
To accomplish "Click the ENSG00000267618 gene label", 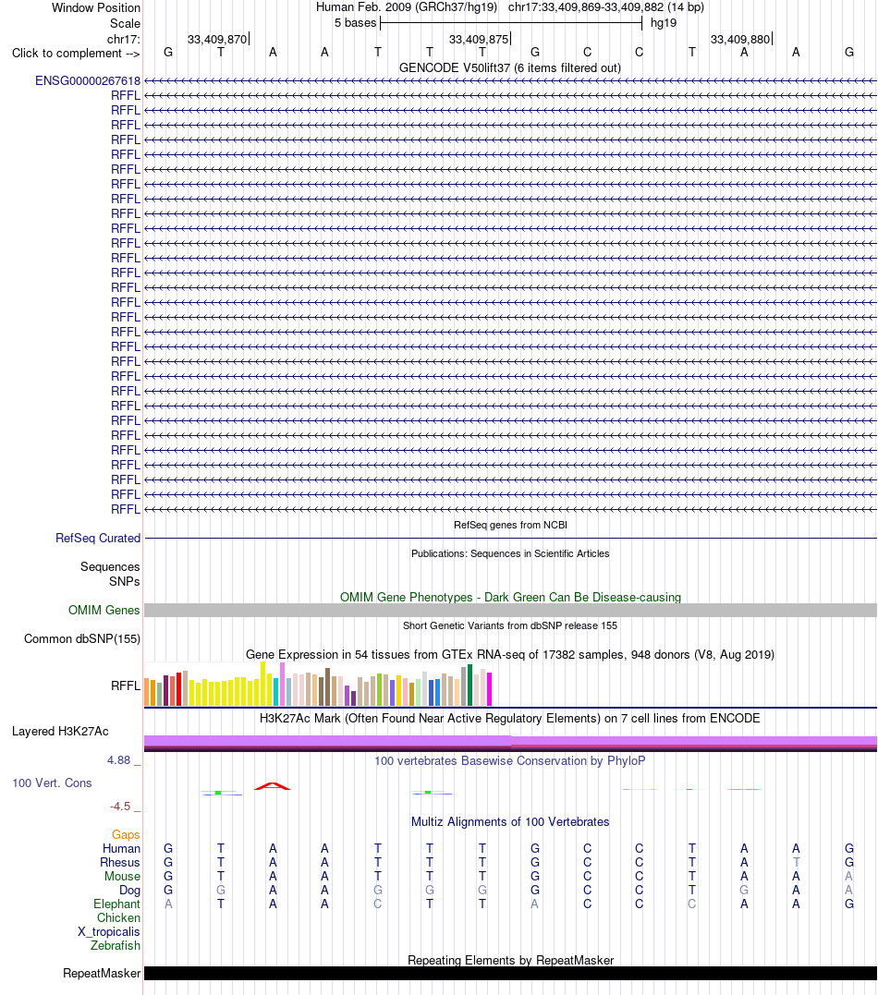I will pos(88,80).
